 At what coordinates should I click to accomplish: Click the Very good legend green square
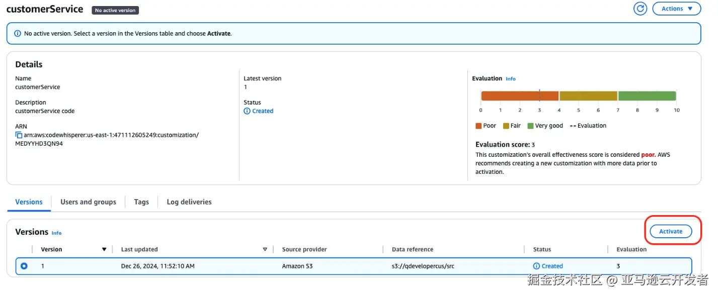pos(530,126)
